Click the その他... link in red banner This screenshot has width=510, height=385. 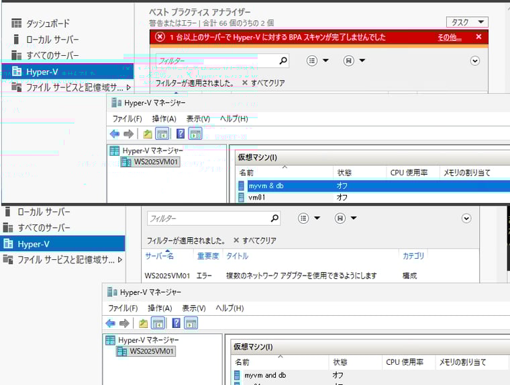449,37
